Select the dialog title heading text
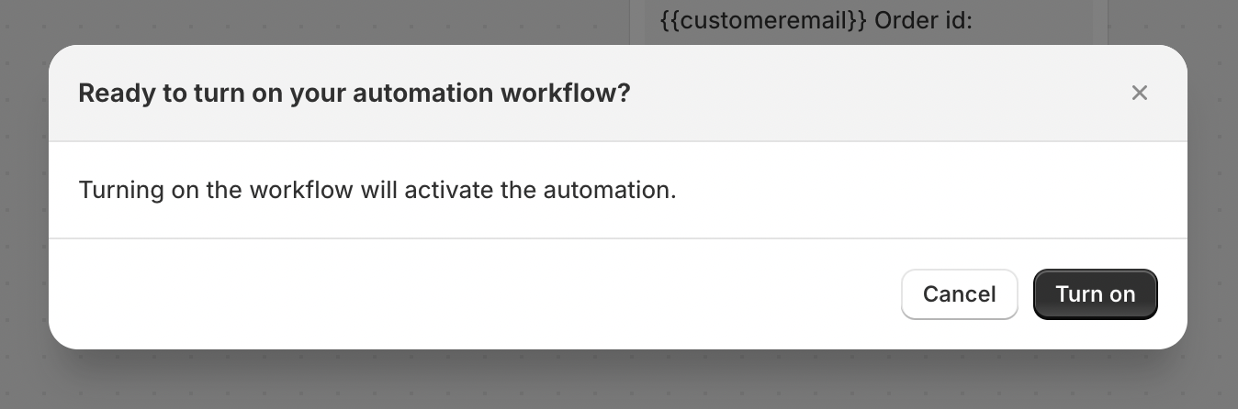The image size is (1238, 409). [x=355, y=94]
